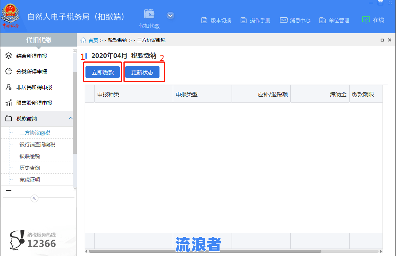Click the table scrollbar left arrow
397x256 pixels.
[x=86, y=251]
